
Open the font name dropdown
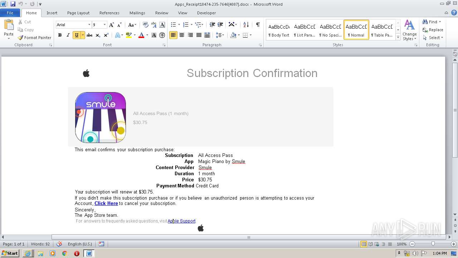pyautogui.click(x=89, y=25)
